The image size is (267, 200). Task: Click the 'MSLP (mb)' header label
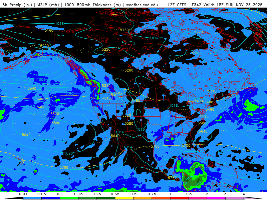pos(48,5)
